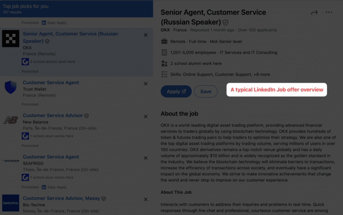Click verified badge next to Customer Service Advisor
The image size is (343, 215).
pyautogui.click(x=87, y=116)
